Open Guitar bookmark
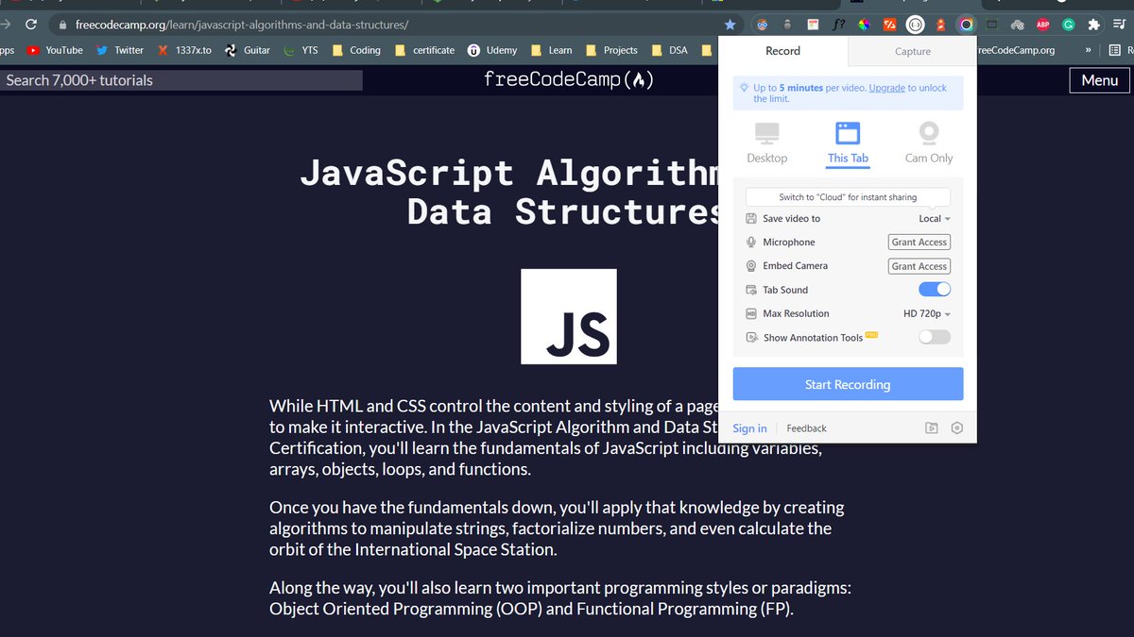Image resolution: width=1134 pixels, height=637 pixels. click(248, 50)
